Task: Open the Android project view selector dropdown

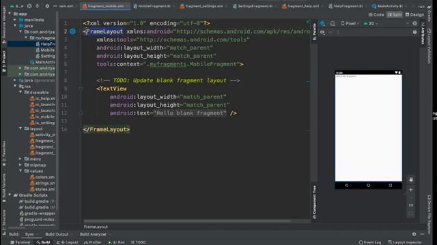Action: coord(17,6)
